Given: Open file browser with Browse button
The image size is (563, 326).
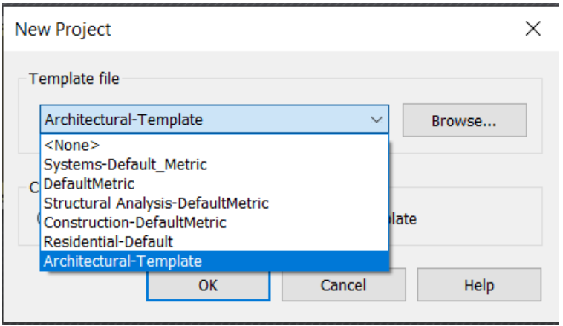Looking at the screenshot, I should [x=465, y=120].
